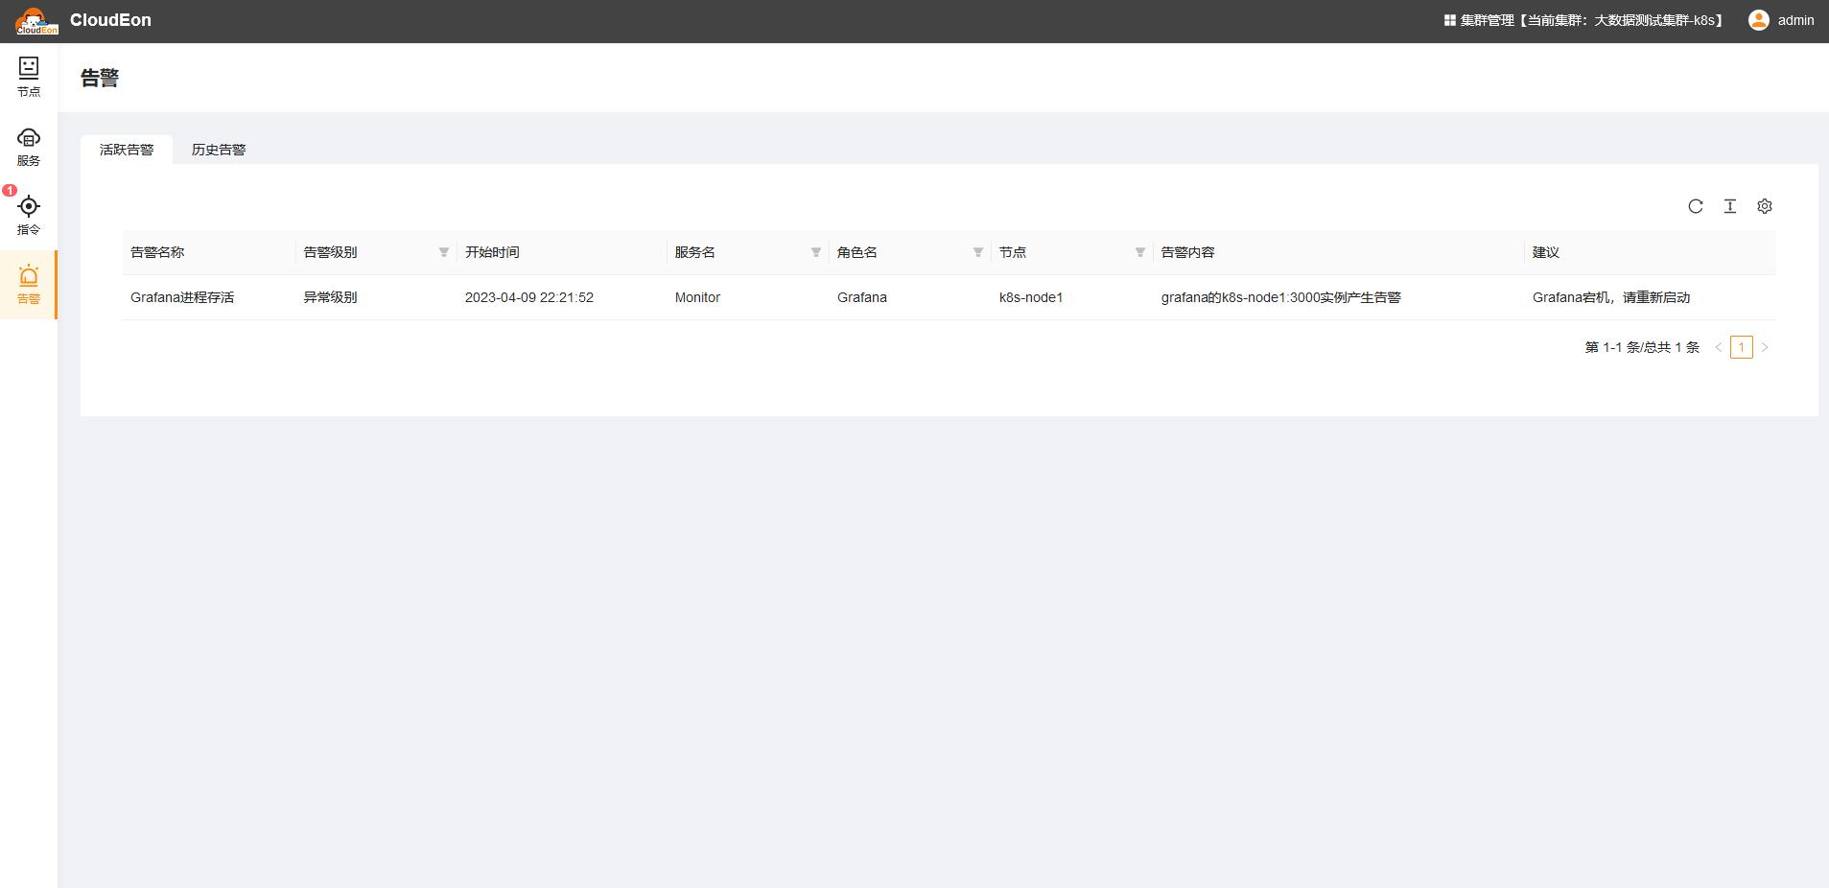This screenshot has height=888, width=1829.
Task: Click the 告警内容 column header
Action: [x=1188, y=252]
